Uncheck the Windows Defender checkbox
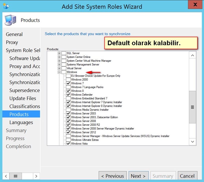The height and width of the screenshot is (182, 204). pyautogui.click(x=68, y=95)
